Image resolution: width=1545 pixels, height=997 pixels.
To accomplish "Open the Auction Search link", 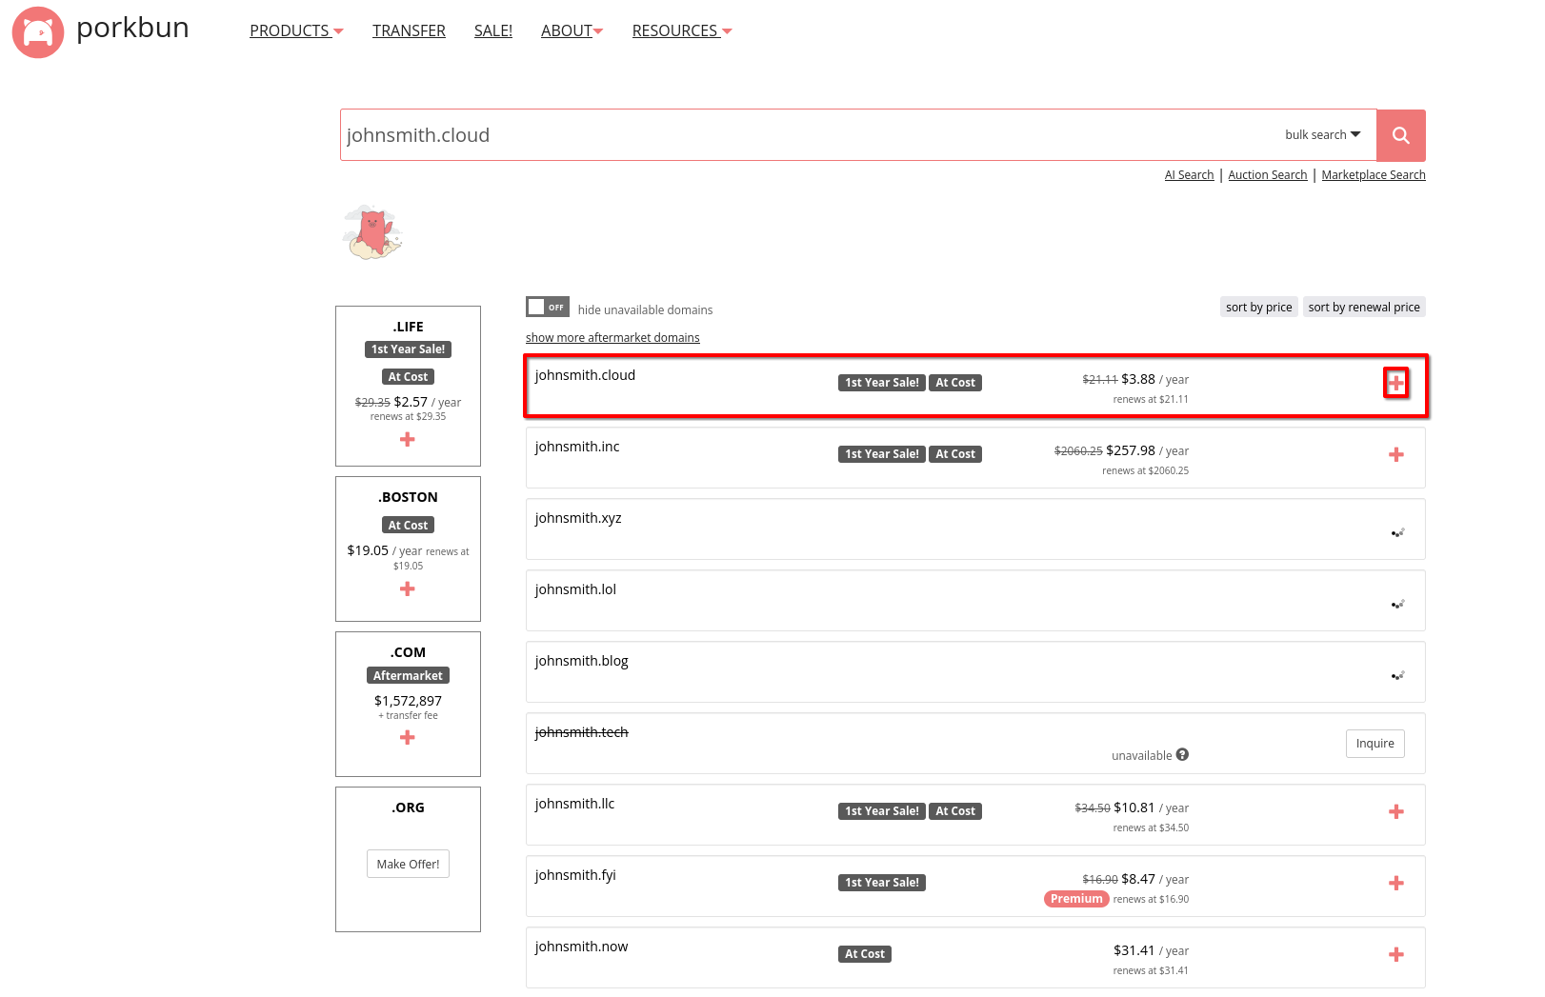I will point(1268,175).
